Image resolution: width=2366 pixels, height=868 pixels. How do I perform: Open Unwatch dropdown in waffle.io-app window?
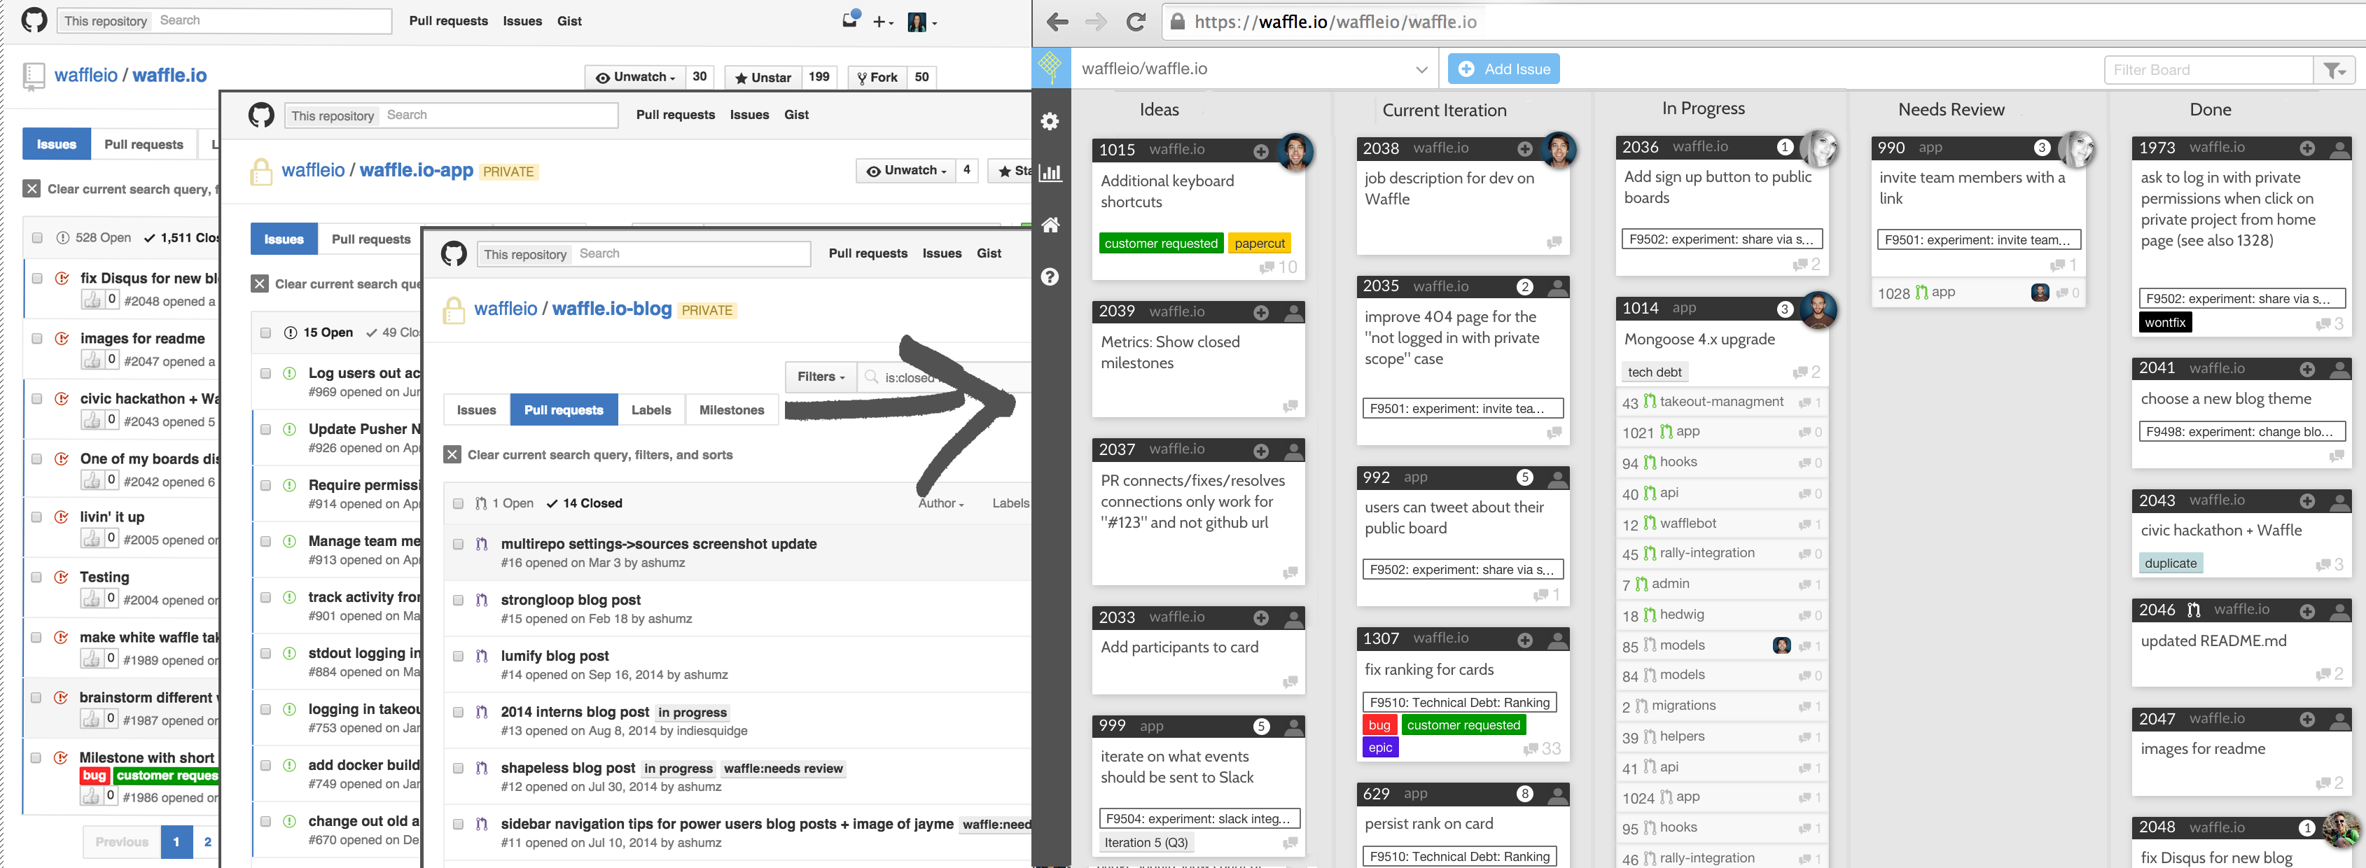pos(905,170)
